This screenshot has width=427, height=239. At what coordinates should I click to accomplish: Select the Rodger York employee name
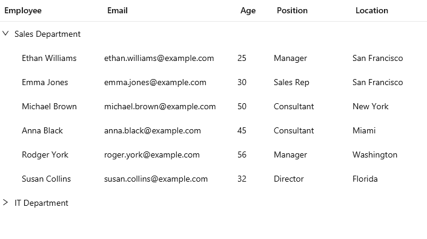click(x=45, y=155)
